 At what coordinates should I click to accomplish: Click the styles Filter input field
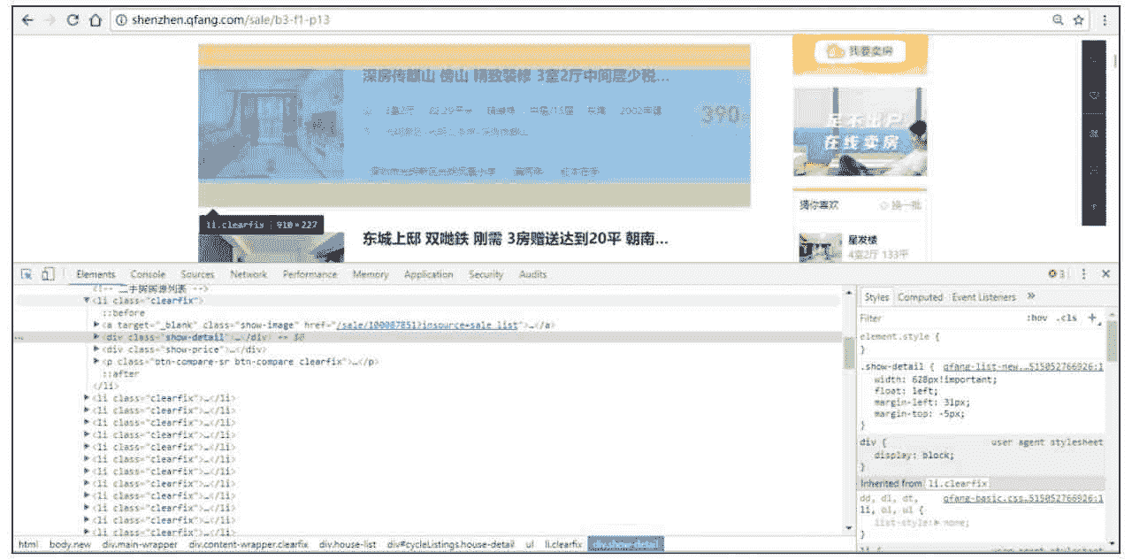pyautogui.click(x=937, y=318)
